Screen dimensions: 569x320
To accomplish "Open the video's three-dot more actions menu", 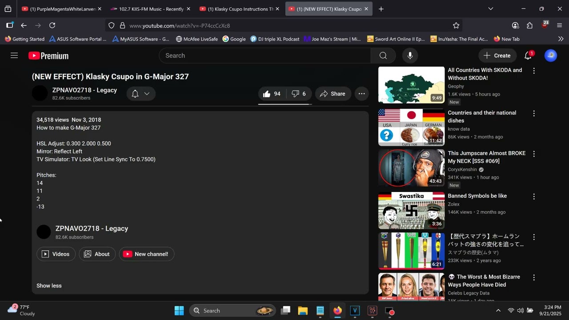I will point(361,94).
